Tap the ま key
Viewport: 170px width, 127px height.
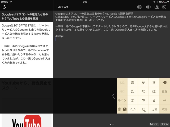point(133,100)
